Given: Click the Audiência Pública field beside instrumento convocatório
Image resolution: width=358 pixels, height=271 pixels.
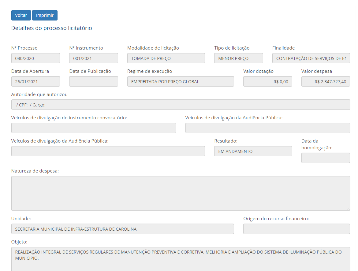Looking at the screenshot, I should [x=268, y=128].
